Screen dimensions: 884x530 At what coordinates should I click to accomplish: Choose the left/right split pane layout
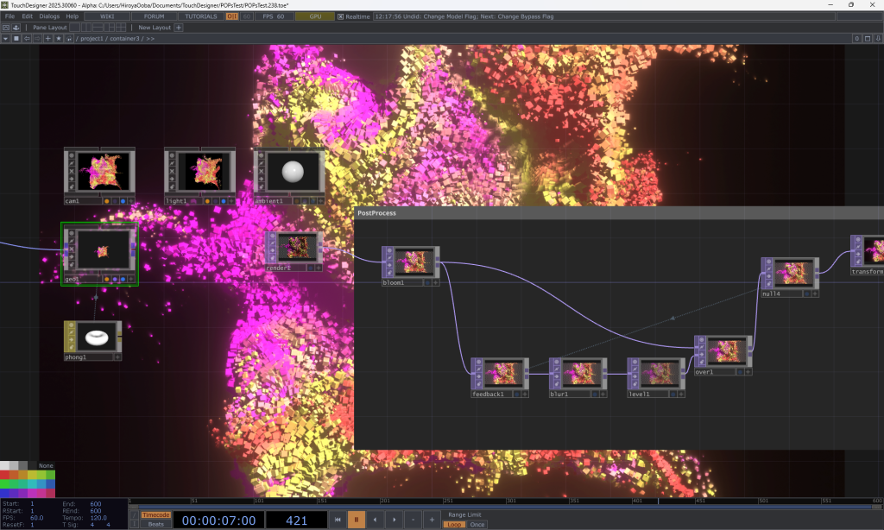[86, 27]
